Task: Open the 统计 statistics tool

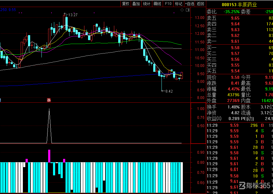Action: [147, 4]
